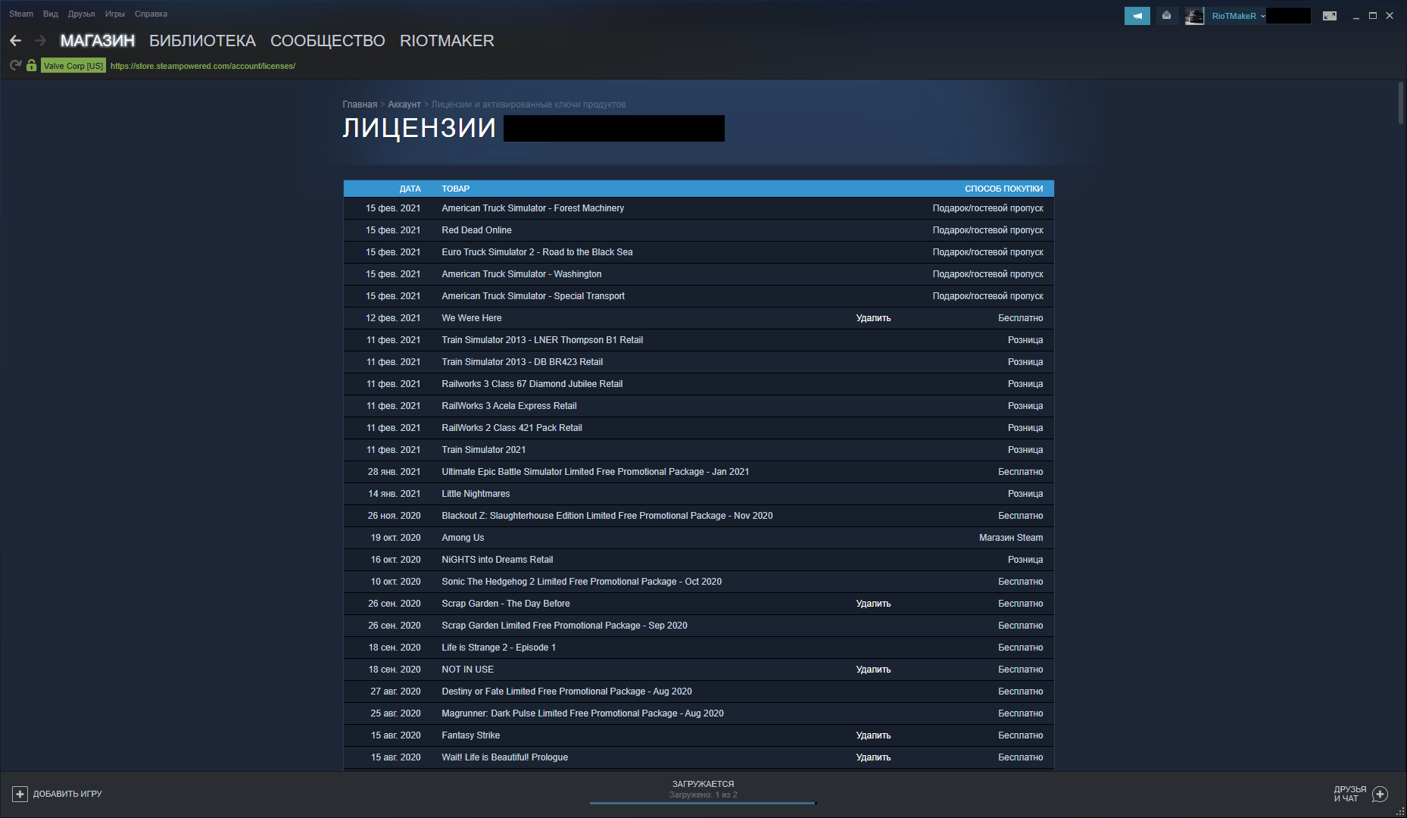Viewport: 1407px width, 818px height.
Task: Open the ЗАГРУЖАЕТСЯ downloads status
Action: click(x=703, y=784)
